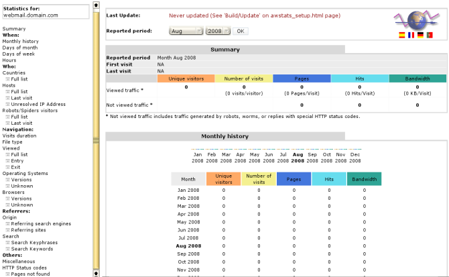This screenshot has height=277, width=449.
Task: Open the Search link in sidebar
Action: tap(11, 237)
